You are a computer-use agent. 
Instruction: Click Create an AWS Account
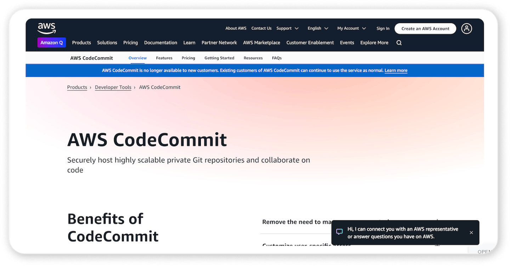coord(425,28)
